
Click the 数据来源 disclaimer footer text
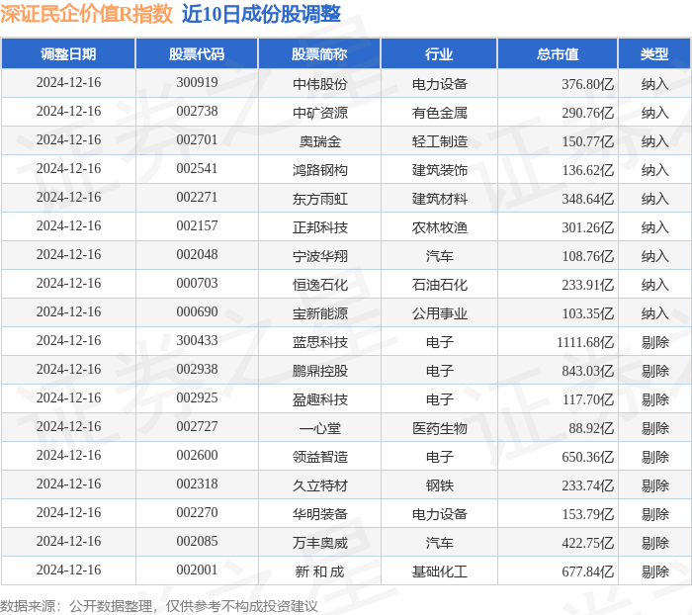(x=159, y=606)
